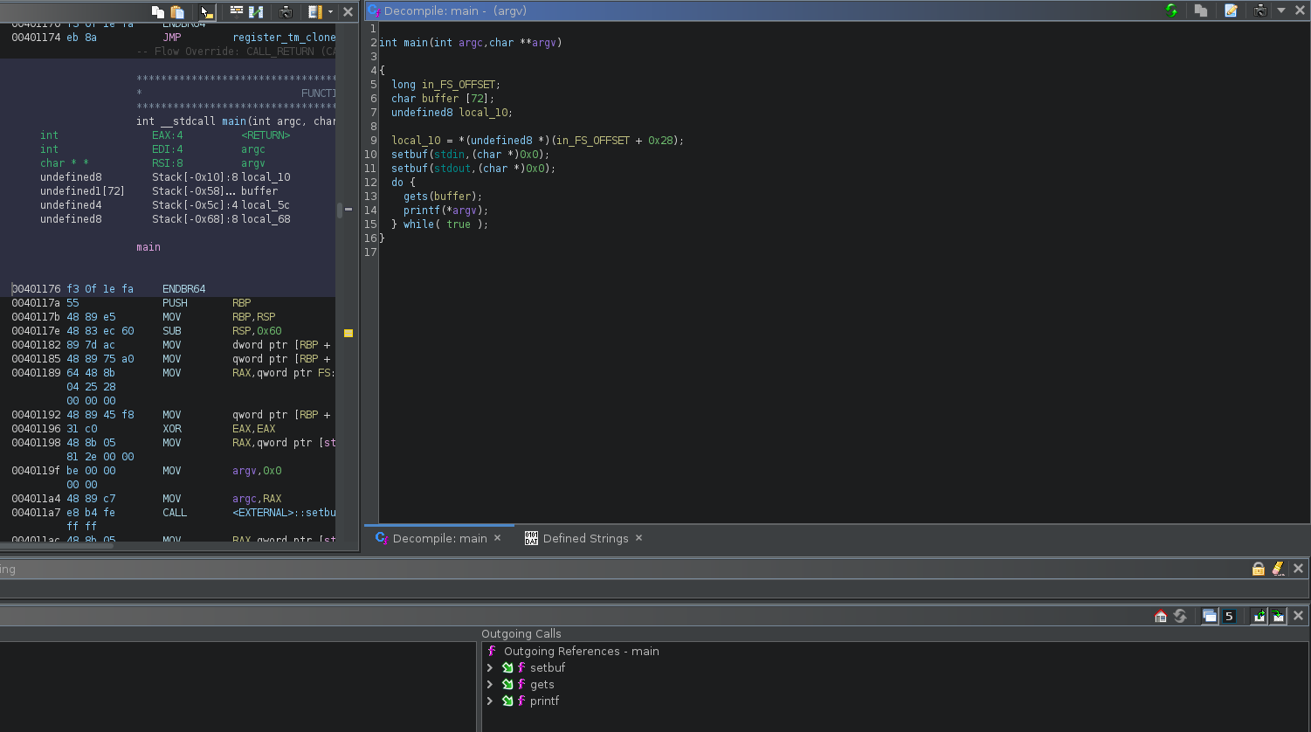The width and height of the screenshot is (1311, 732).
Task: Take a snapshot of the Decompile view
Action: point(1260,10)
